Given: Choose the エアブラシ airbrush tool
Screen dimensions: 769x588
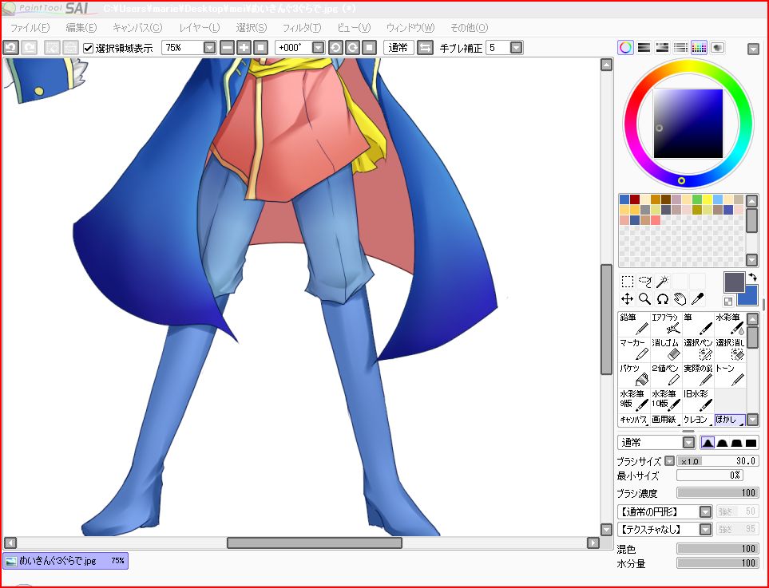Looking at the screenshot, I should tap(666, 324).
